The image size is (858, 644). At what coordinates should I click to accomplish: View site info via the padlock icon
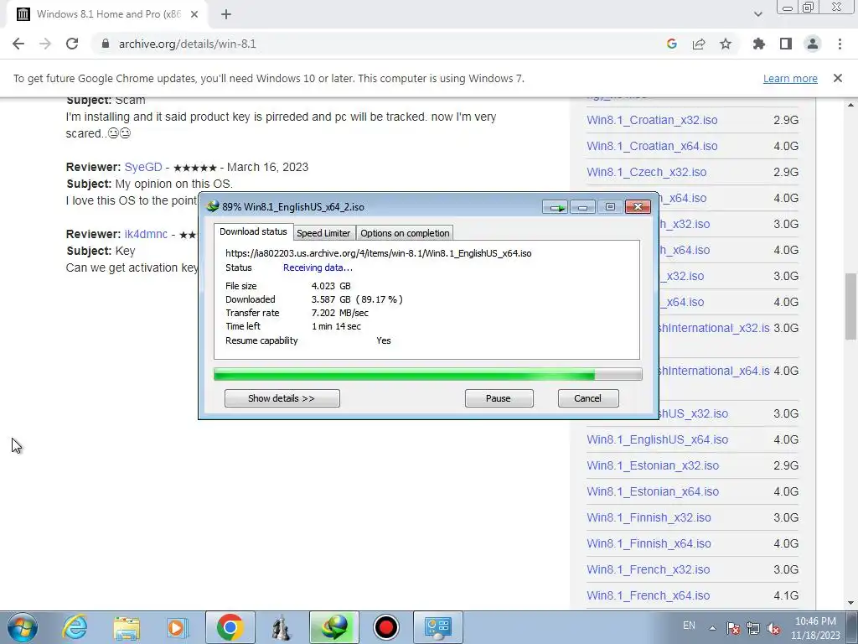[x=106, y=44]
